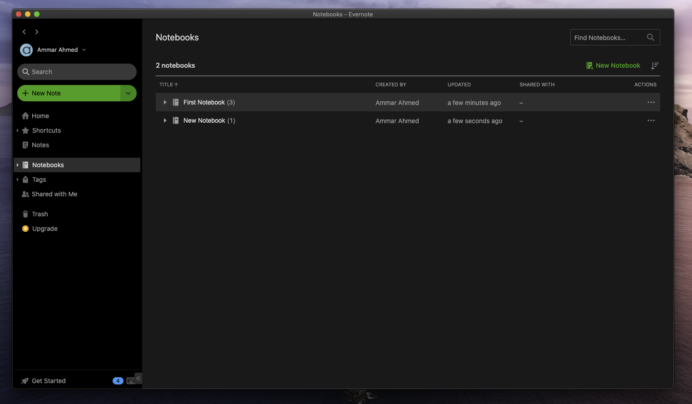This screenshot has width=692, height=404.
Task: Expand the New Notebook row
Action: tap(165, 120)
